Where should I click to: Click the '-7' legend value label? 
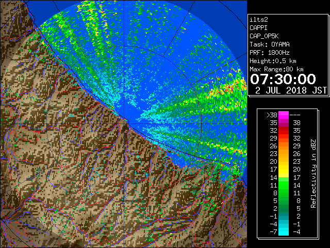click(273, 232)
